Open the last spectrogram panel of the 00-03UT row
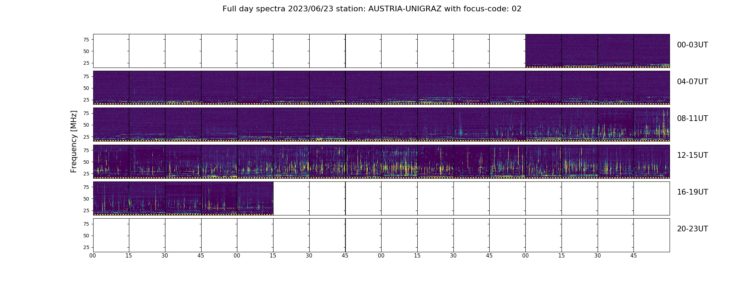This screenshot has height=283, width=744. (x=652, y=51)
